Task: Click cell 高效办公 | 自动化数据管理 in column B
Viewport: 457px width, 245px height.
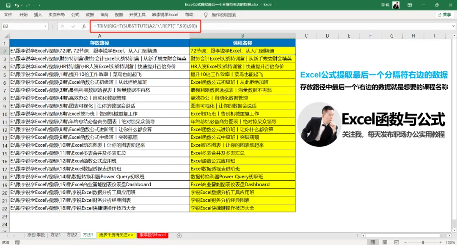Action: [x=242, y=98]
